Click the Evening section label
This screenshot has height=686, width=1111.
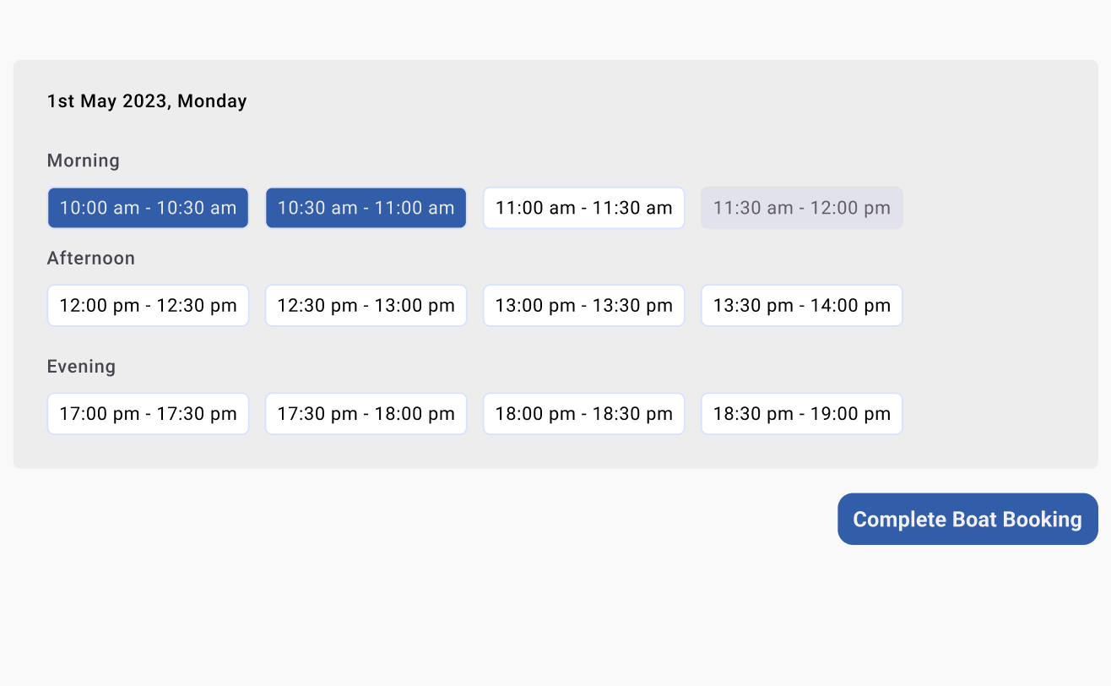click(x=81, y=366)
